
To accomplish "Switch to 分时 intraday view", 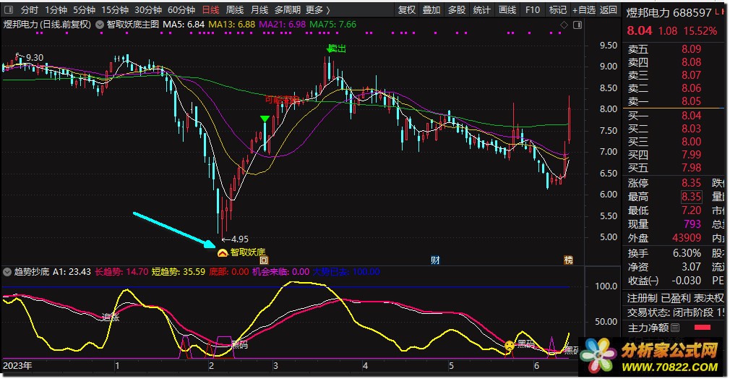I will 29,10.
